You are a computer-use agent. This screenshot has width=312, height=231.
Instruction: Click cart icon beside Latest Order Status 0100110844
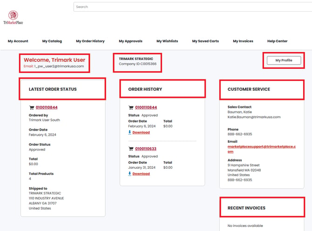click(x=32, y=107)
